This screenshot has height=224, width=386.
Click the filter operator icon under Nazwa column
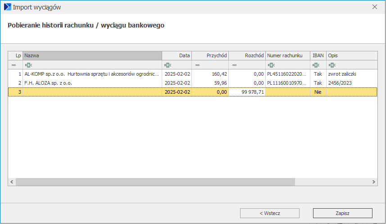point(28,65)
